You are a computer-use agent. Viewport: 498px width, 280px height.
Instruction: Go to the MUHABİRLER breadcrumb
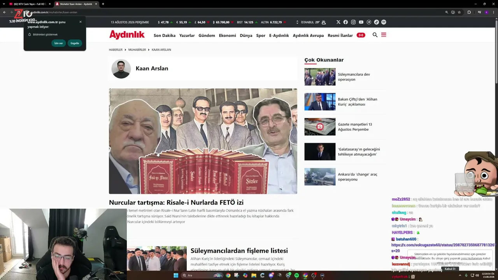coord(137,50)
